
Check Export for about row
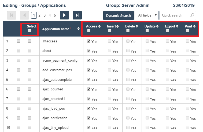click(x=168, y=51)
